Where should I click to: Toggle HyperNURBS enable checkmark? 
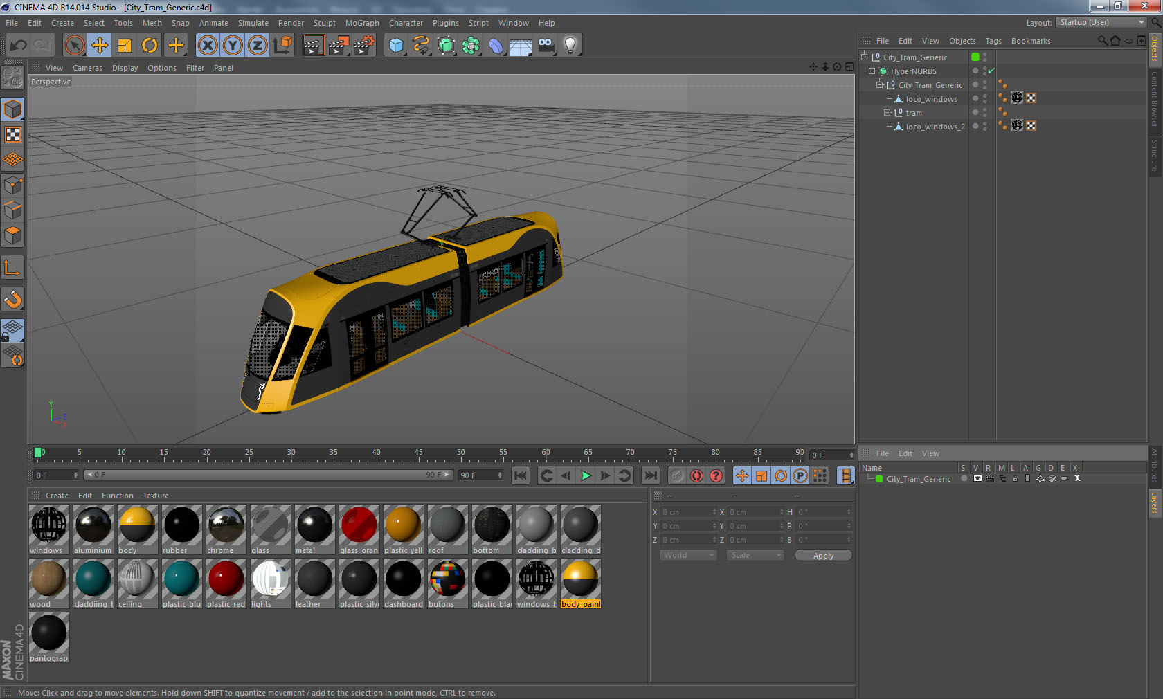pos(991,71)
